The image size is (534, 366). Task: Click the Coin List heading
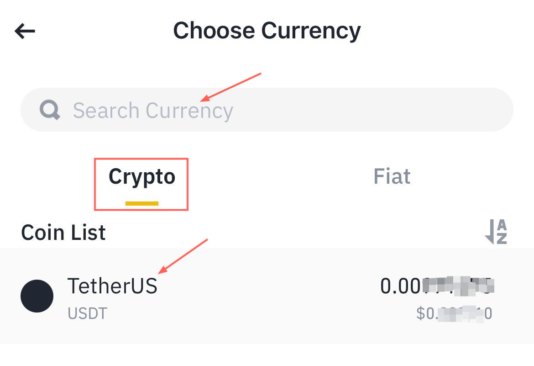63,233
